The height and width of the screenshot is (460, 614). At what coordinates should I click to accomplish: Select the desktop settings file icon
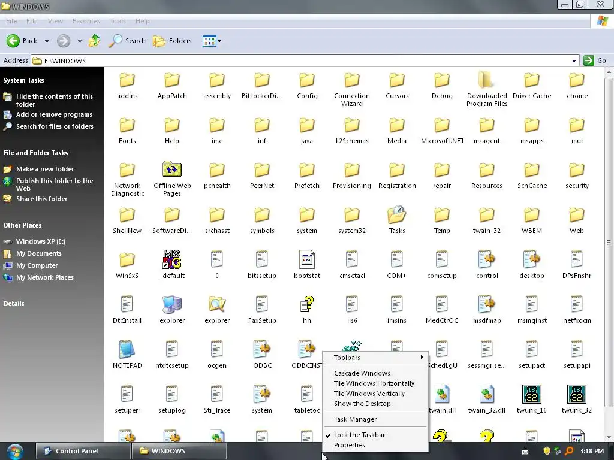coord(532,259)
